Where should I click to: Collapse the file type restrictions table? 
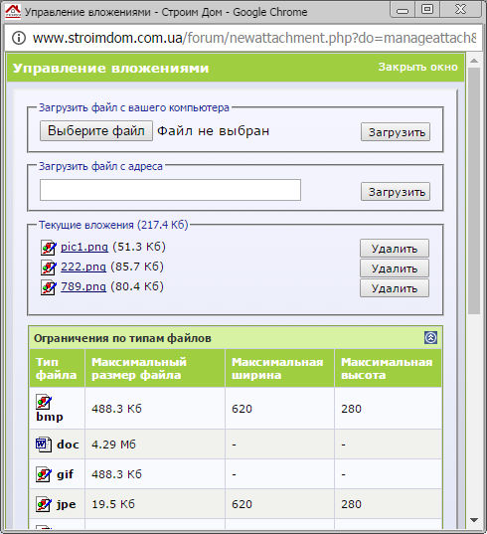pos(431,338)
